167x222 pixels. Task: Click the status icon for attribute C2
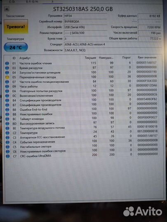[7, 133]
